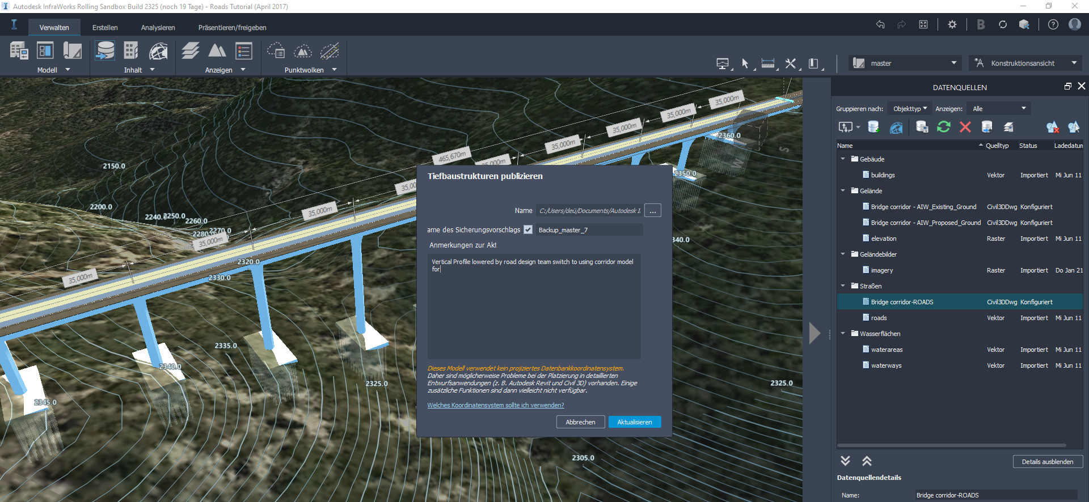Open the Model Builder building icon
1089x502 pixels.
click(x=19, y=51)
